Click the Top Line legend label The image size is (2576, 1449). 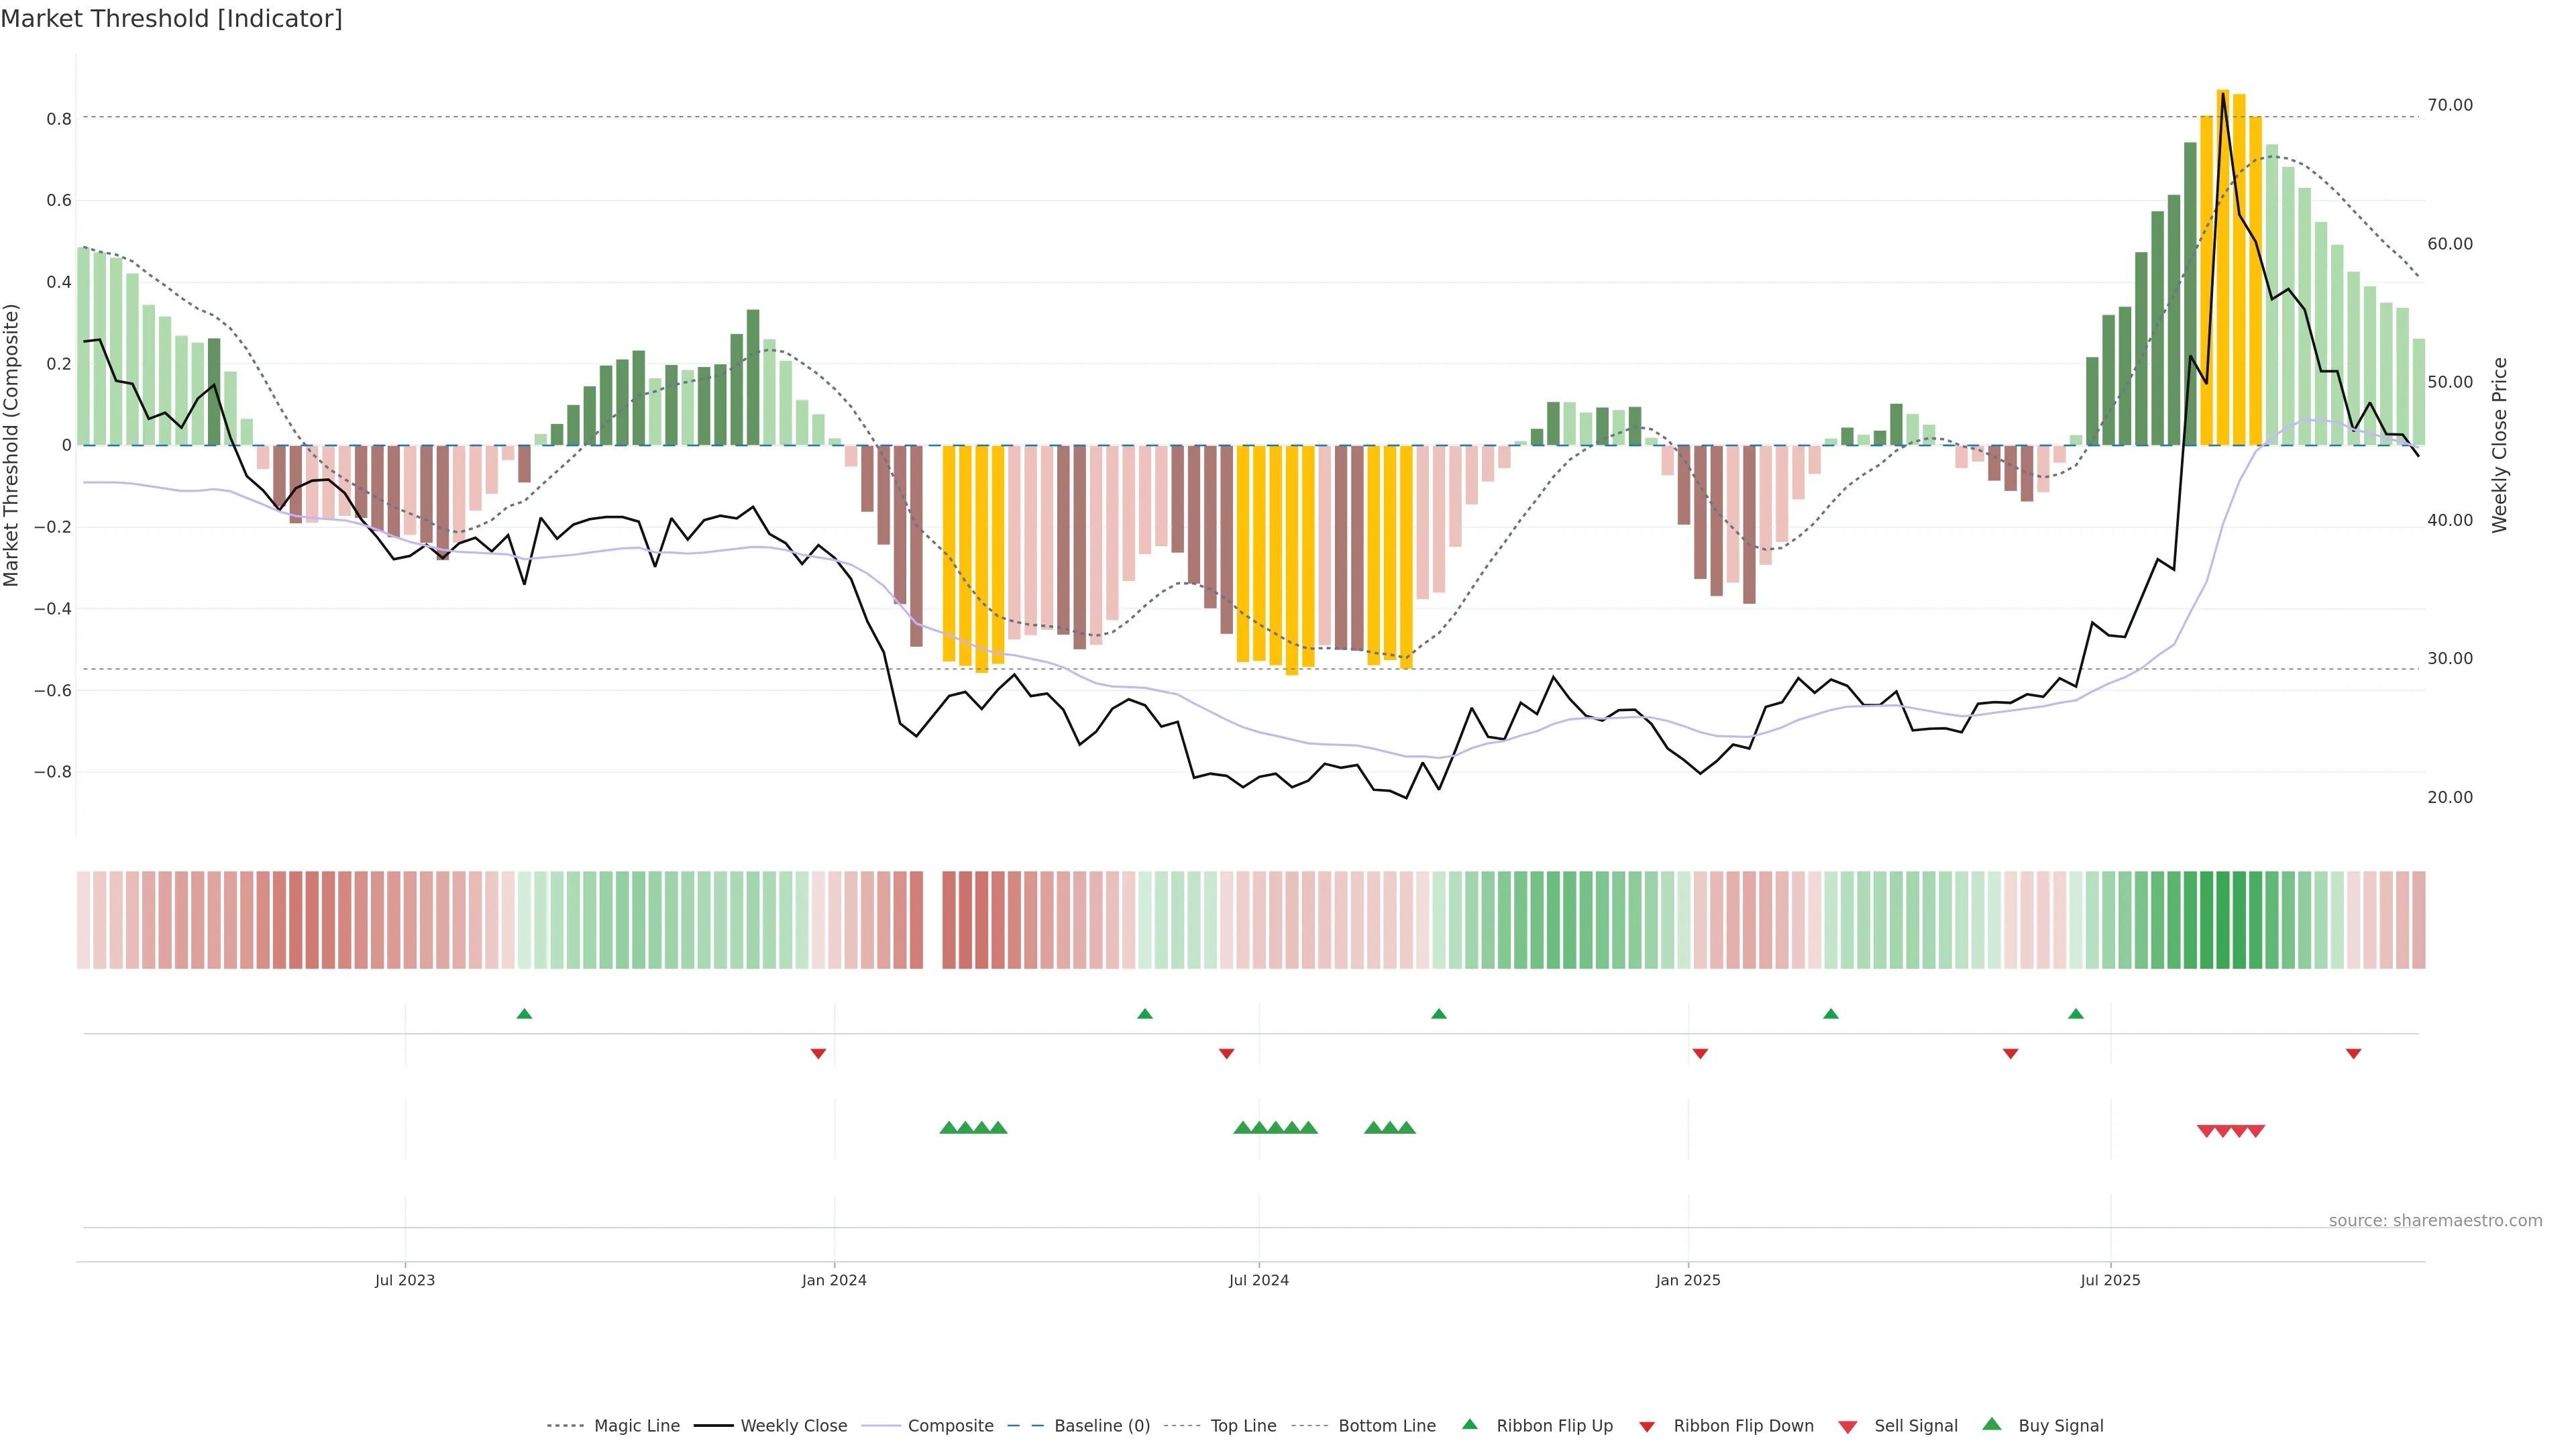pos(1243,1426)
